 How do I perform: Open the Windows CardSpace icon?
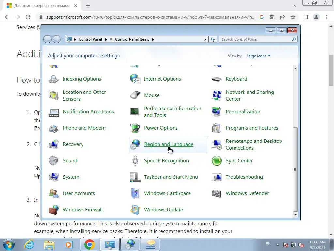click(135, 193)
